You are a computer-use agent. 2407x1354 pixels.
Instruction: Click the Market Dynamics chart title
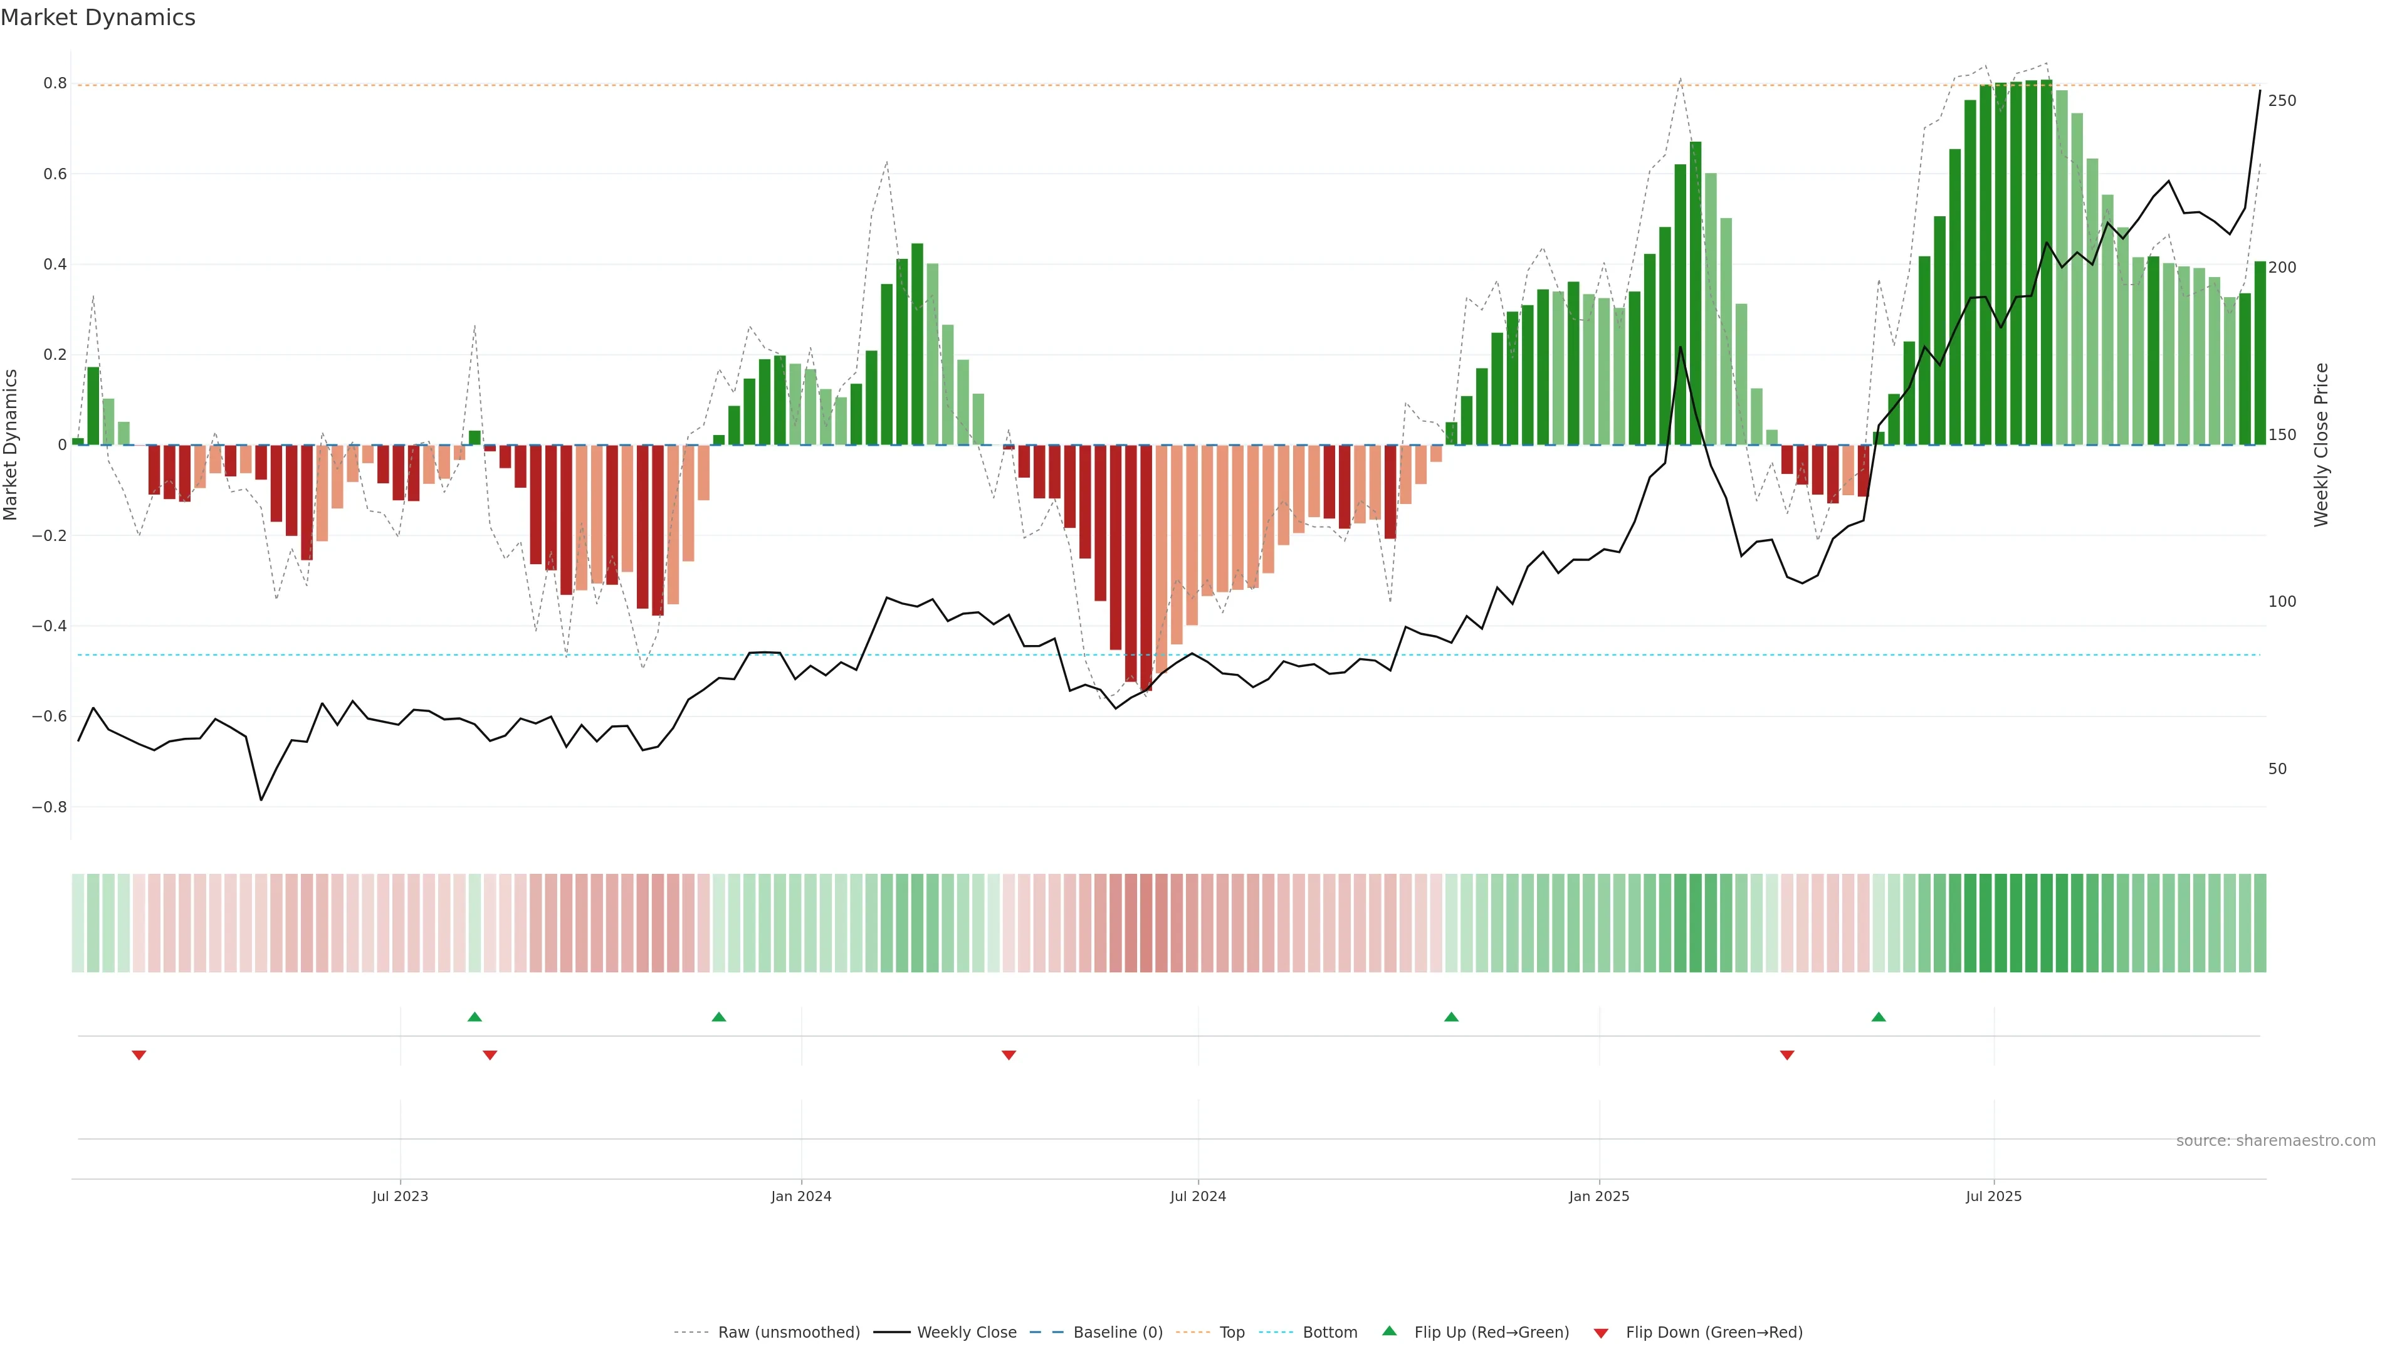pyautogui.click(x=98, y=18)
